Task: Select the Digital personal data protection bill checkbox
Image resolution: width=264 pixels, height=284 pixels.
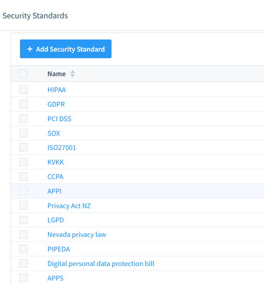Action: 24,263
